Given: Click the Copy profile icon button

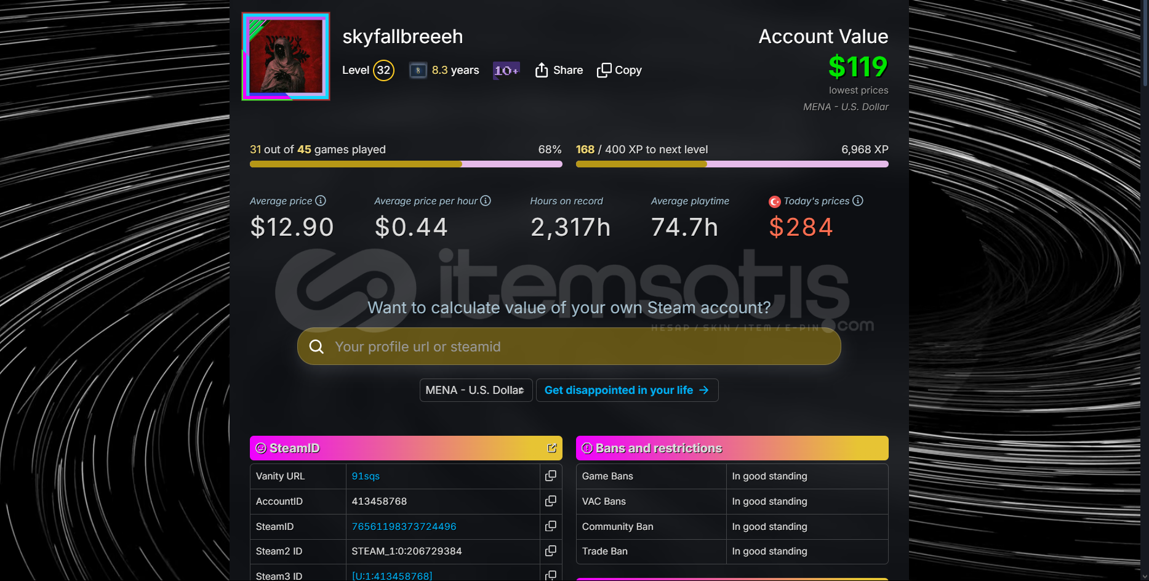Looking at the screenshot, I should tap(604, 70).
